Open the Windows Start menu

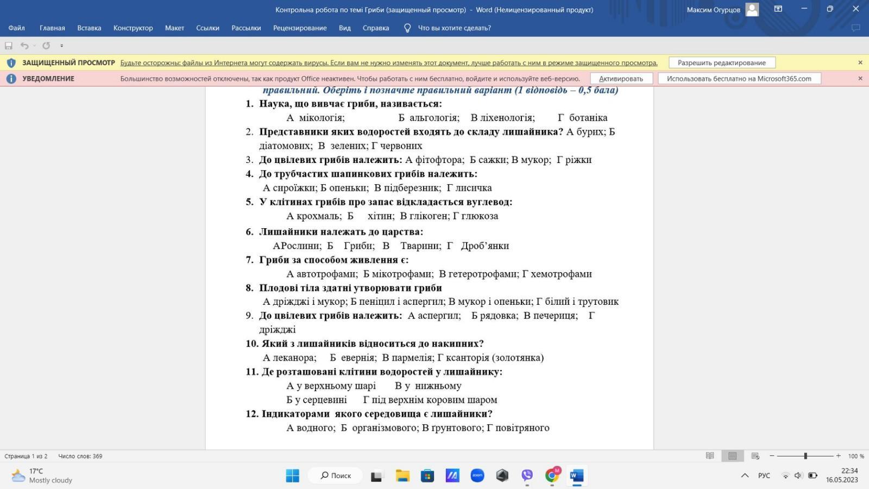click(x=292, y=475)
